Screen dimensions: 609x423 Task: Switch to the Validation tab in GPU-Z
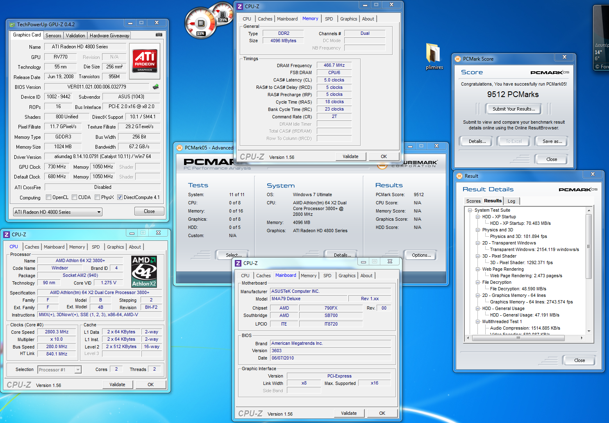coord(75,36)
